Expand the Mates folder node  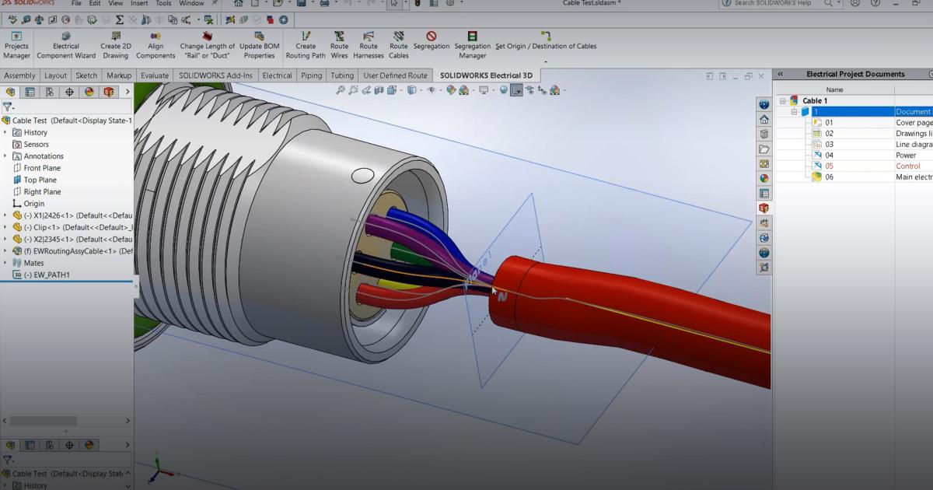point(5,263)
